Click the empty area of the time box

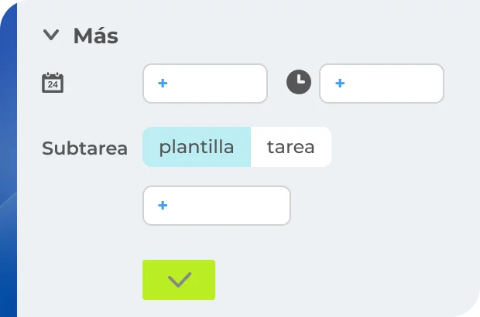[399, 84]
